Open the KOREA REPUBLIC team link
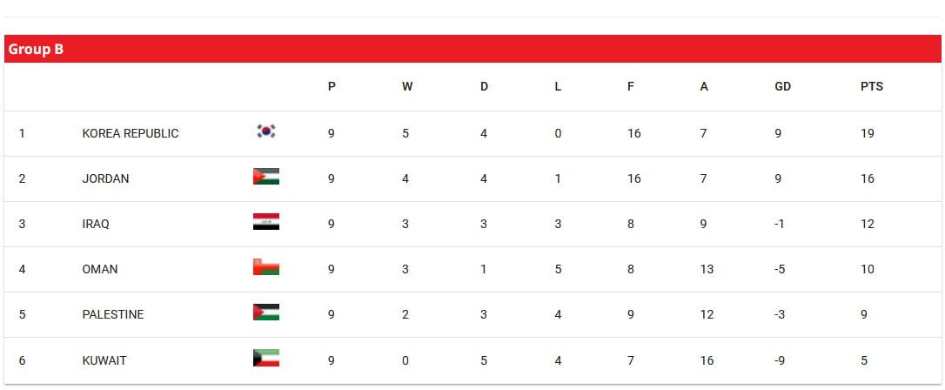Viewport: 945px width, 390px height. pos(131,133)
